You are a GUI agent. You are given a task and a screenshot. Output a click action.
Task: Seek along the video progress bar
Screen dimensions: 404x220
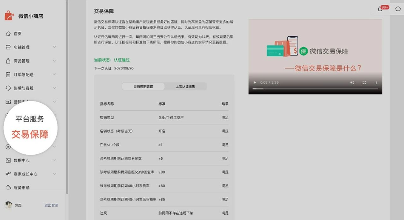pyautogui.click(x=315, y=89)
